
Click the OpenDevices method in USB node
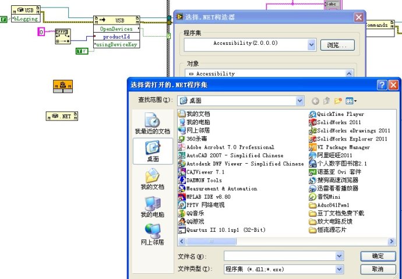coord(117,29)
